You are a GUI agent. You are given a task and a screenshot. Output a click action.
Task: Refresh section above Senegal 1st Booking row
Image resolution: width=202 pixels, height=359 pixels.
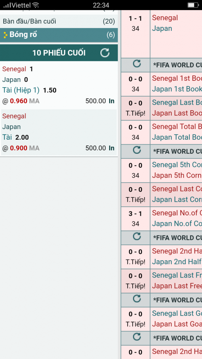point(137,64)
